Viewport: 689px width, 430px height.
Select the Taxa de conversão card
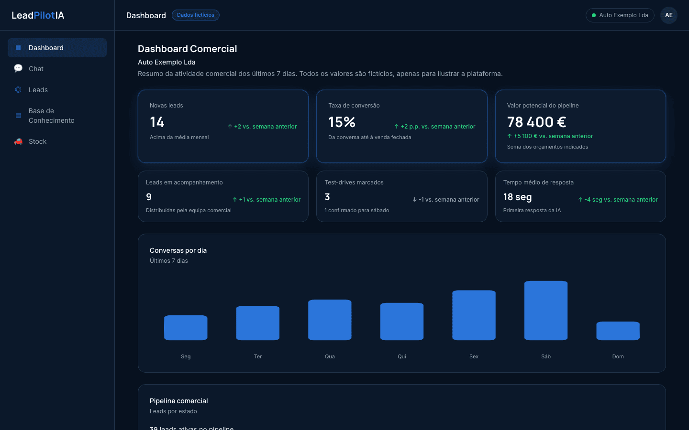(402, 126)
